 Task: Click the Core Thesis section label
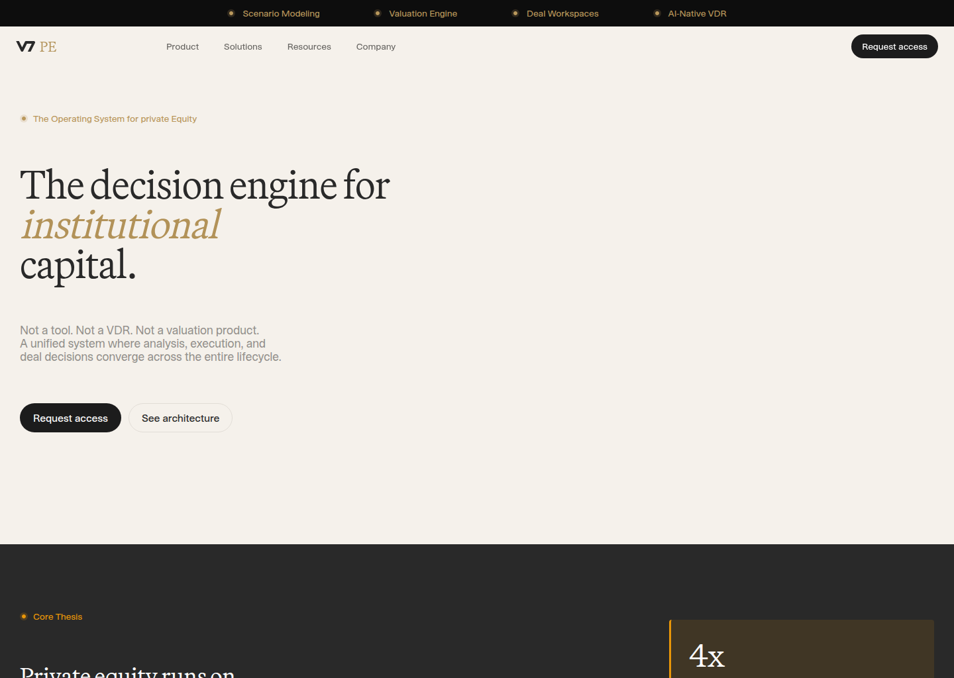tap(58, 616)
